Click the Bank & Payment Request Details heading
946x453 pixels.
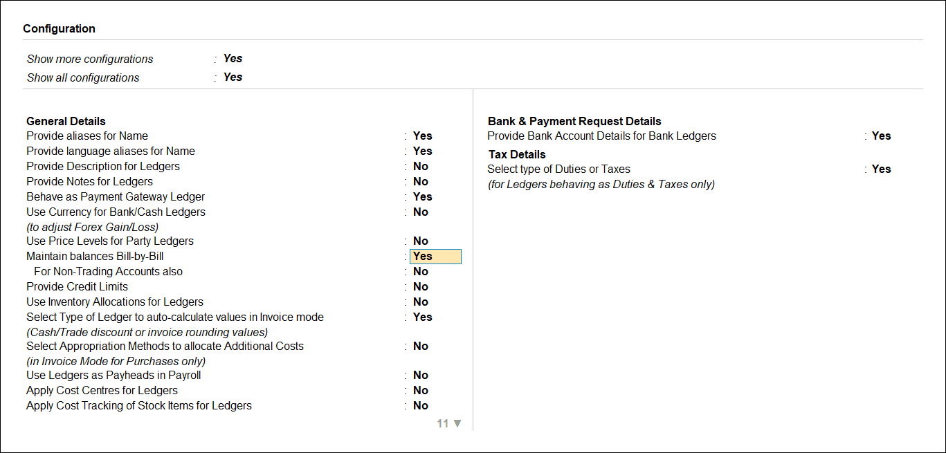[575, 122]
